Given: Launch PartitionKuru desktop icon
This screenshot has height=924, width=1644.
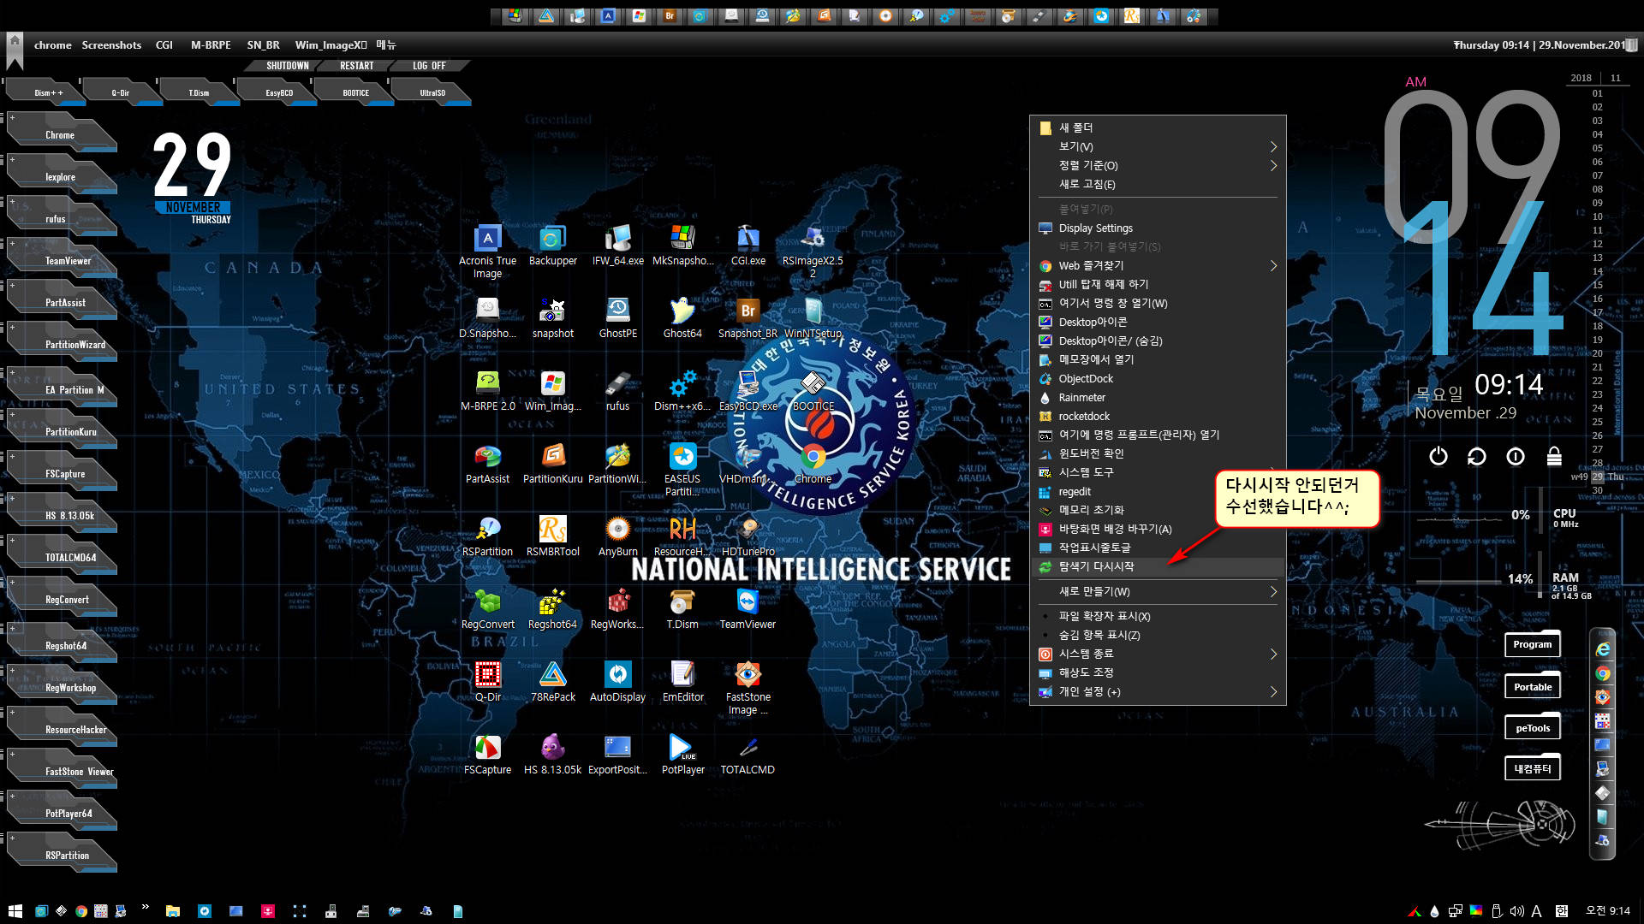Looking at the screenshot, I should pyautogui.click(x=552, y=464).
